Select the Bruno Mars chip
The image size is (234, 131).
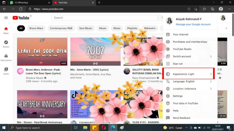(36, 28)
